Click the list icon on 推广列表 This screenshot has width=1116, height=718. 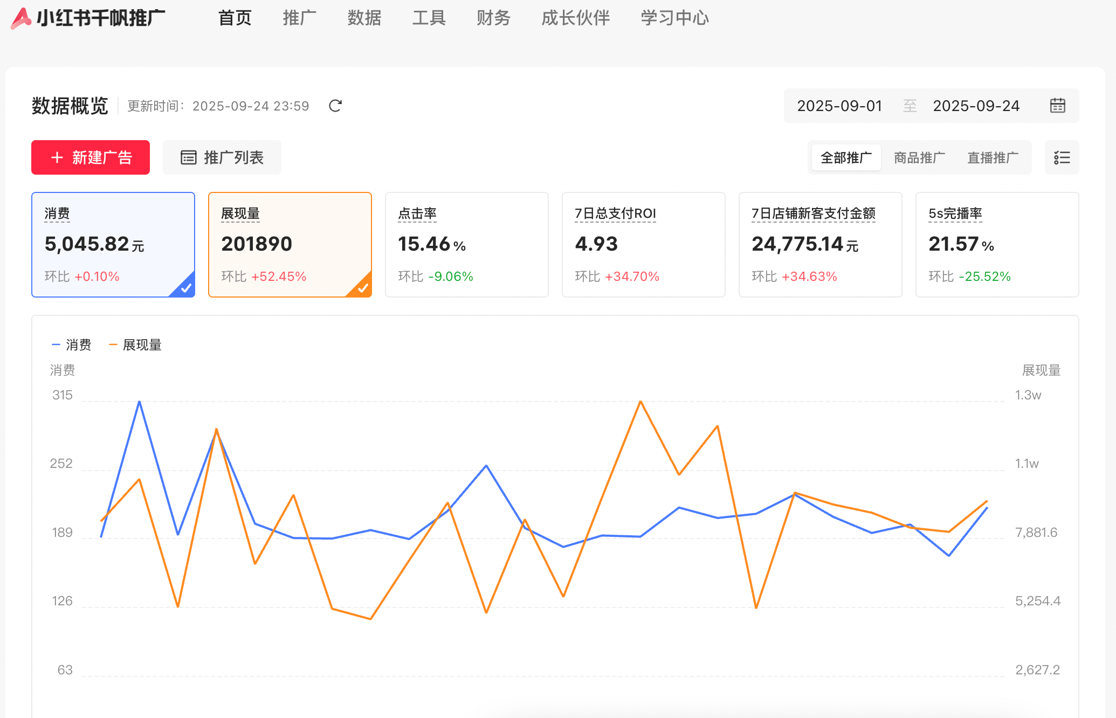tap(188, 157)
